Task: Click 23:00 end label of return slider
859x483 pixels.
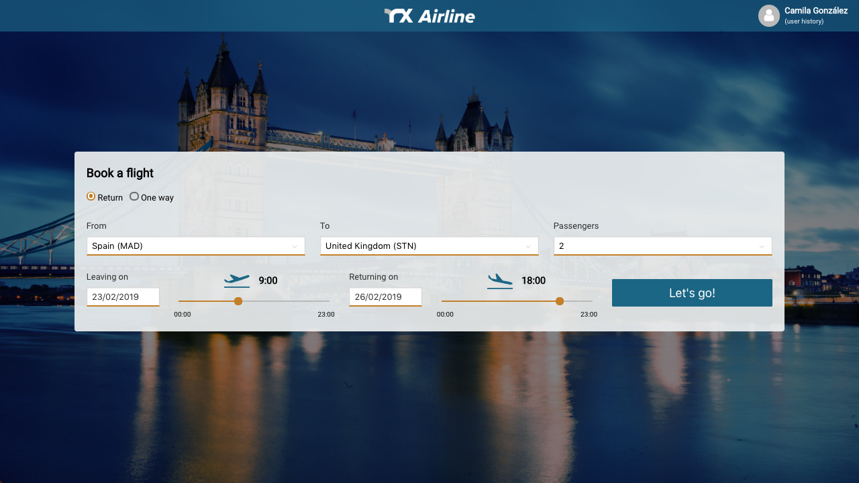Action: [x=589, y=314]
